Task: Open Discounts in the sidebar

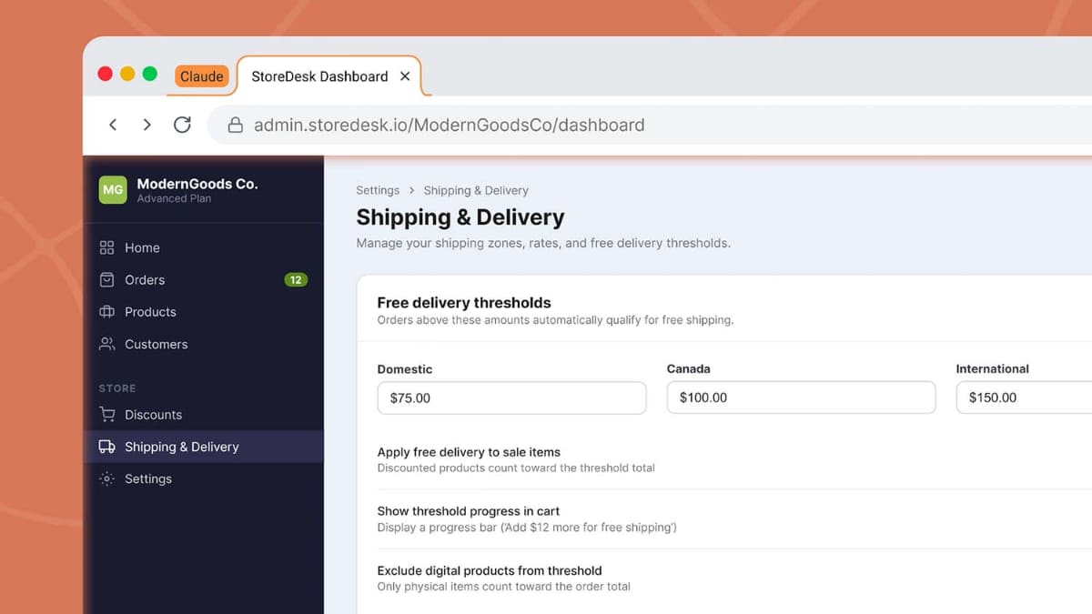Action: (x=203, y=415)
